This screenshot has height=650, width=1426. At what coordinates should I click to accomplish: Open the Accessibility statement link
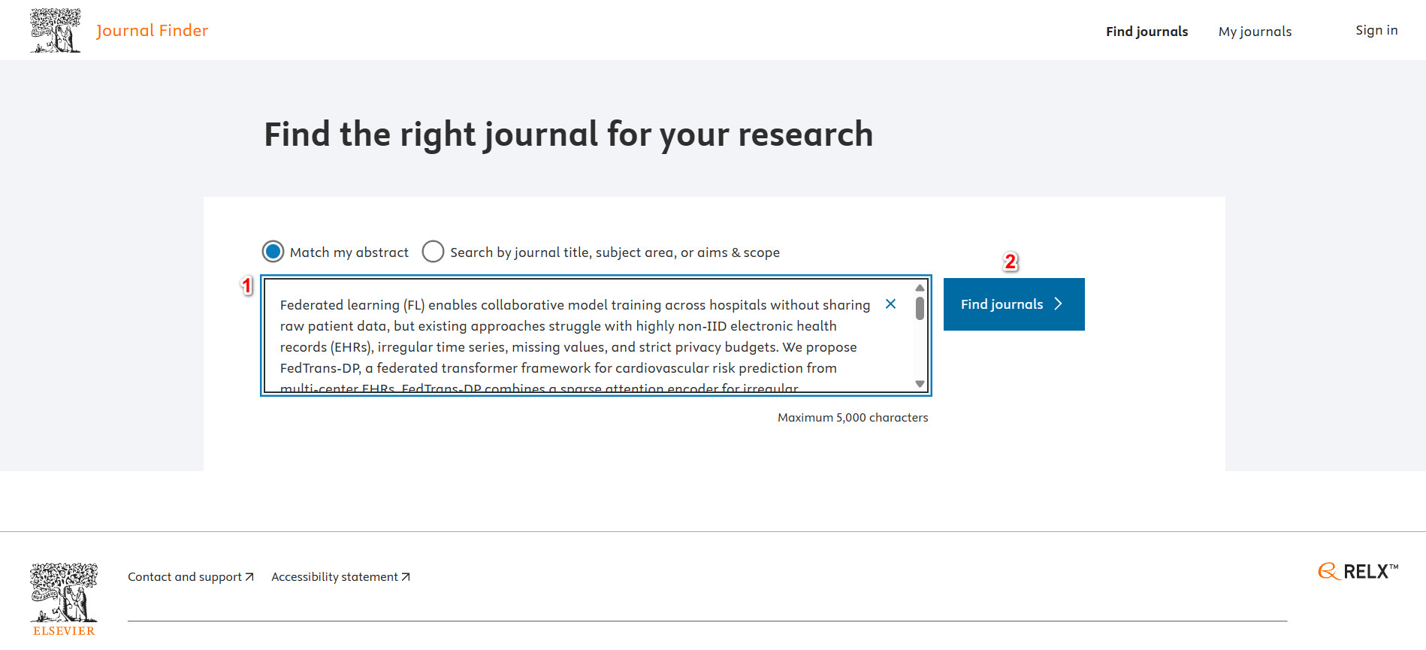pos(340,577)
